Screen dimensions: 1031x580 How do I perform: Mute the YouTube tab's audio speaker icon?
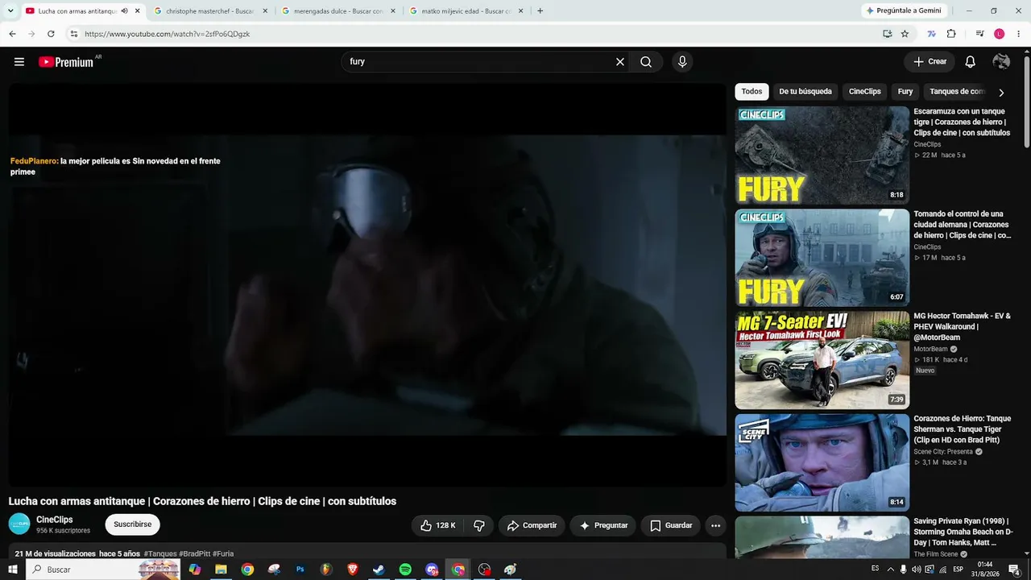(x=124, y=11)
